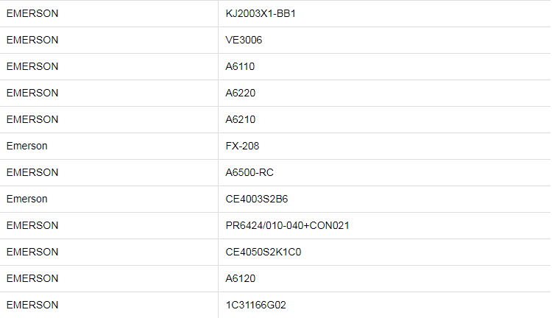
Task: Click the A6110 model cell
Action: (240, 66)
